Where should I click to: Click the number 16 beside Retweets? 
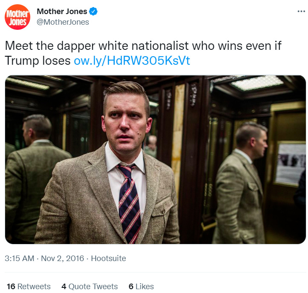tap(11, 286)
